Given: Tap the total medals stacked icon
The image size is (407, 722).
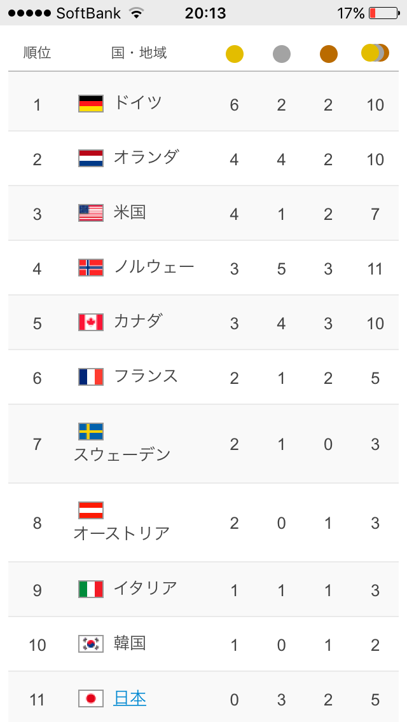Looking at the screenshot, I should tap(375, 53).
